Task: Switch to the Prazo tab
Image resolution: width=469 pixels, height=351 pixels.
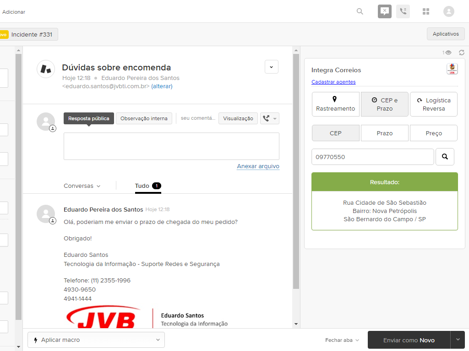Action: [x=384, y=133]
